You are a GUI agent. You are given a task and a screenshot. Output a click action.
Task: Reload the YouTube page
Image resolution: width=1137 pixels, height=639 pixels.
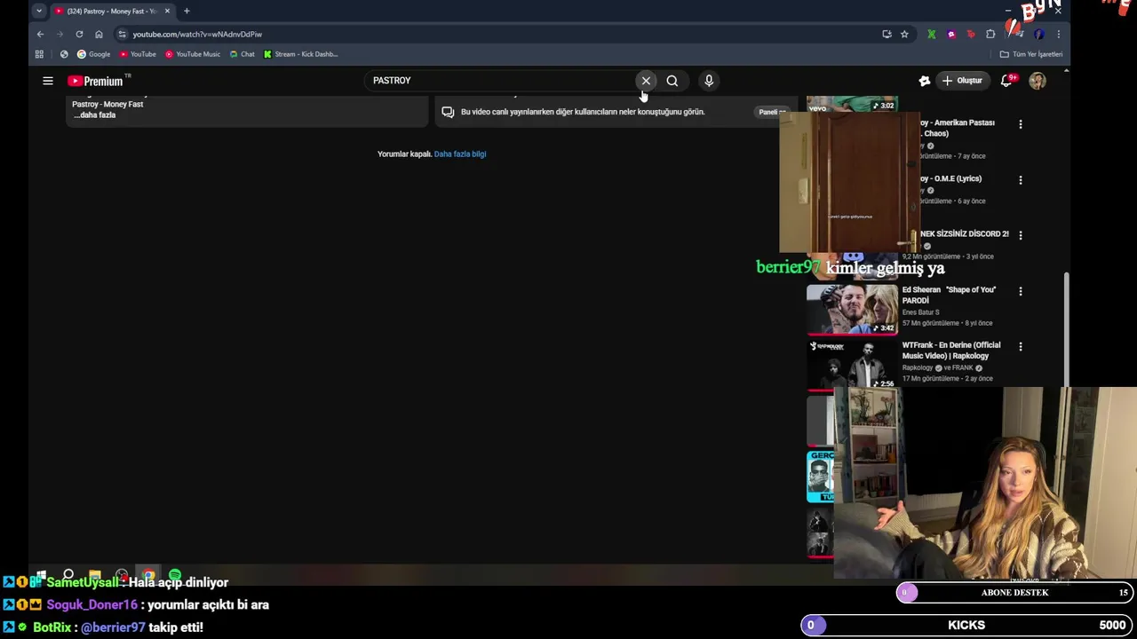79,34
